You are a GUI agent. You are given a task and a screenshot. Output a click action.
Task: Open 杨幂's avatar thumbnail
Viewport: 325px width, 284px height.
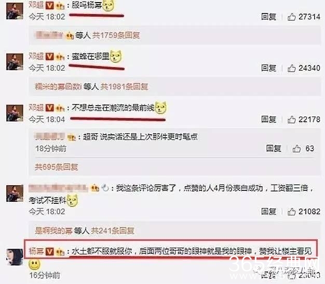tap(15, 257)
